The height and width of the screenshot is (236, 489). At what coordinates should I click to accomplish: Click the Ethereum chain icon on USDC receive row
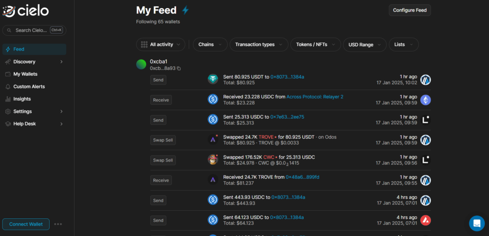[x=425, y=100]
